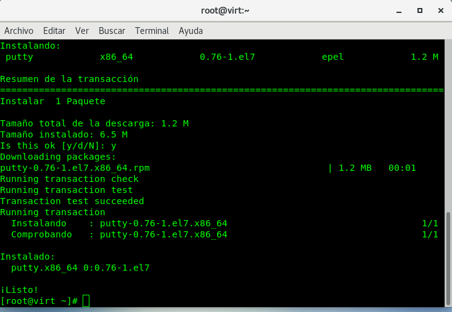The height and width of the screenshot is (312, 452).
Task: Click 'putty-0.76-1.el7.x86_64.rpm' filename
Action: click(75, 168)
